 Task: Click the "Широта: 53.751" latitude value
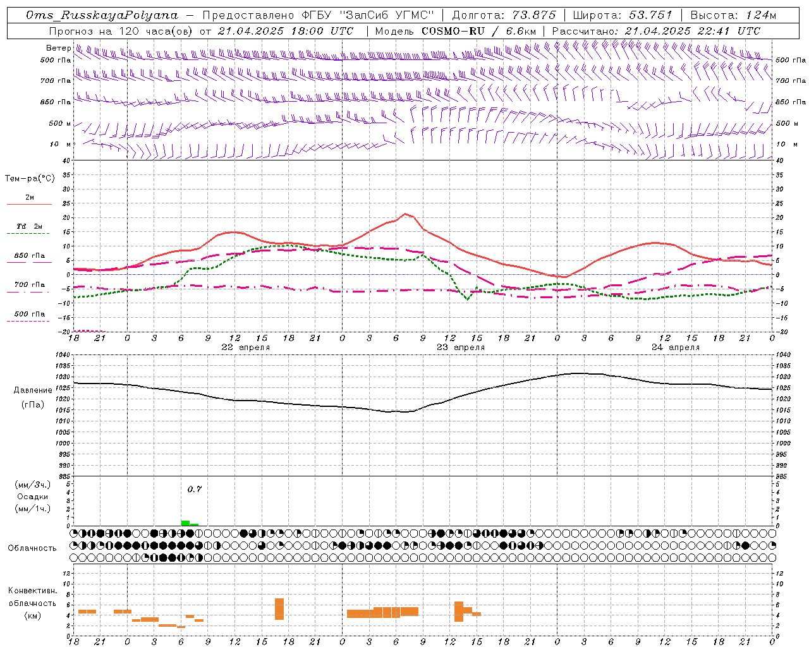[x=623, y=15]
